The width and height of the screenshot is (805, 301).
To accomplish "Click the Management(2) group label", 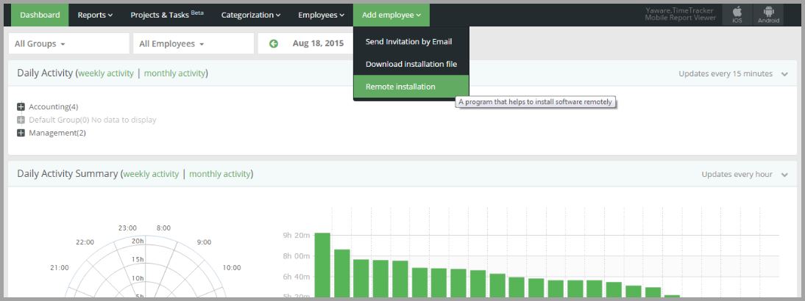I will [x=57, y=133].
